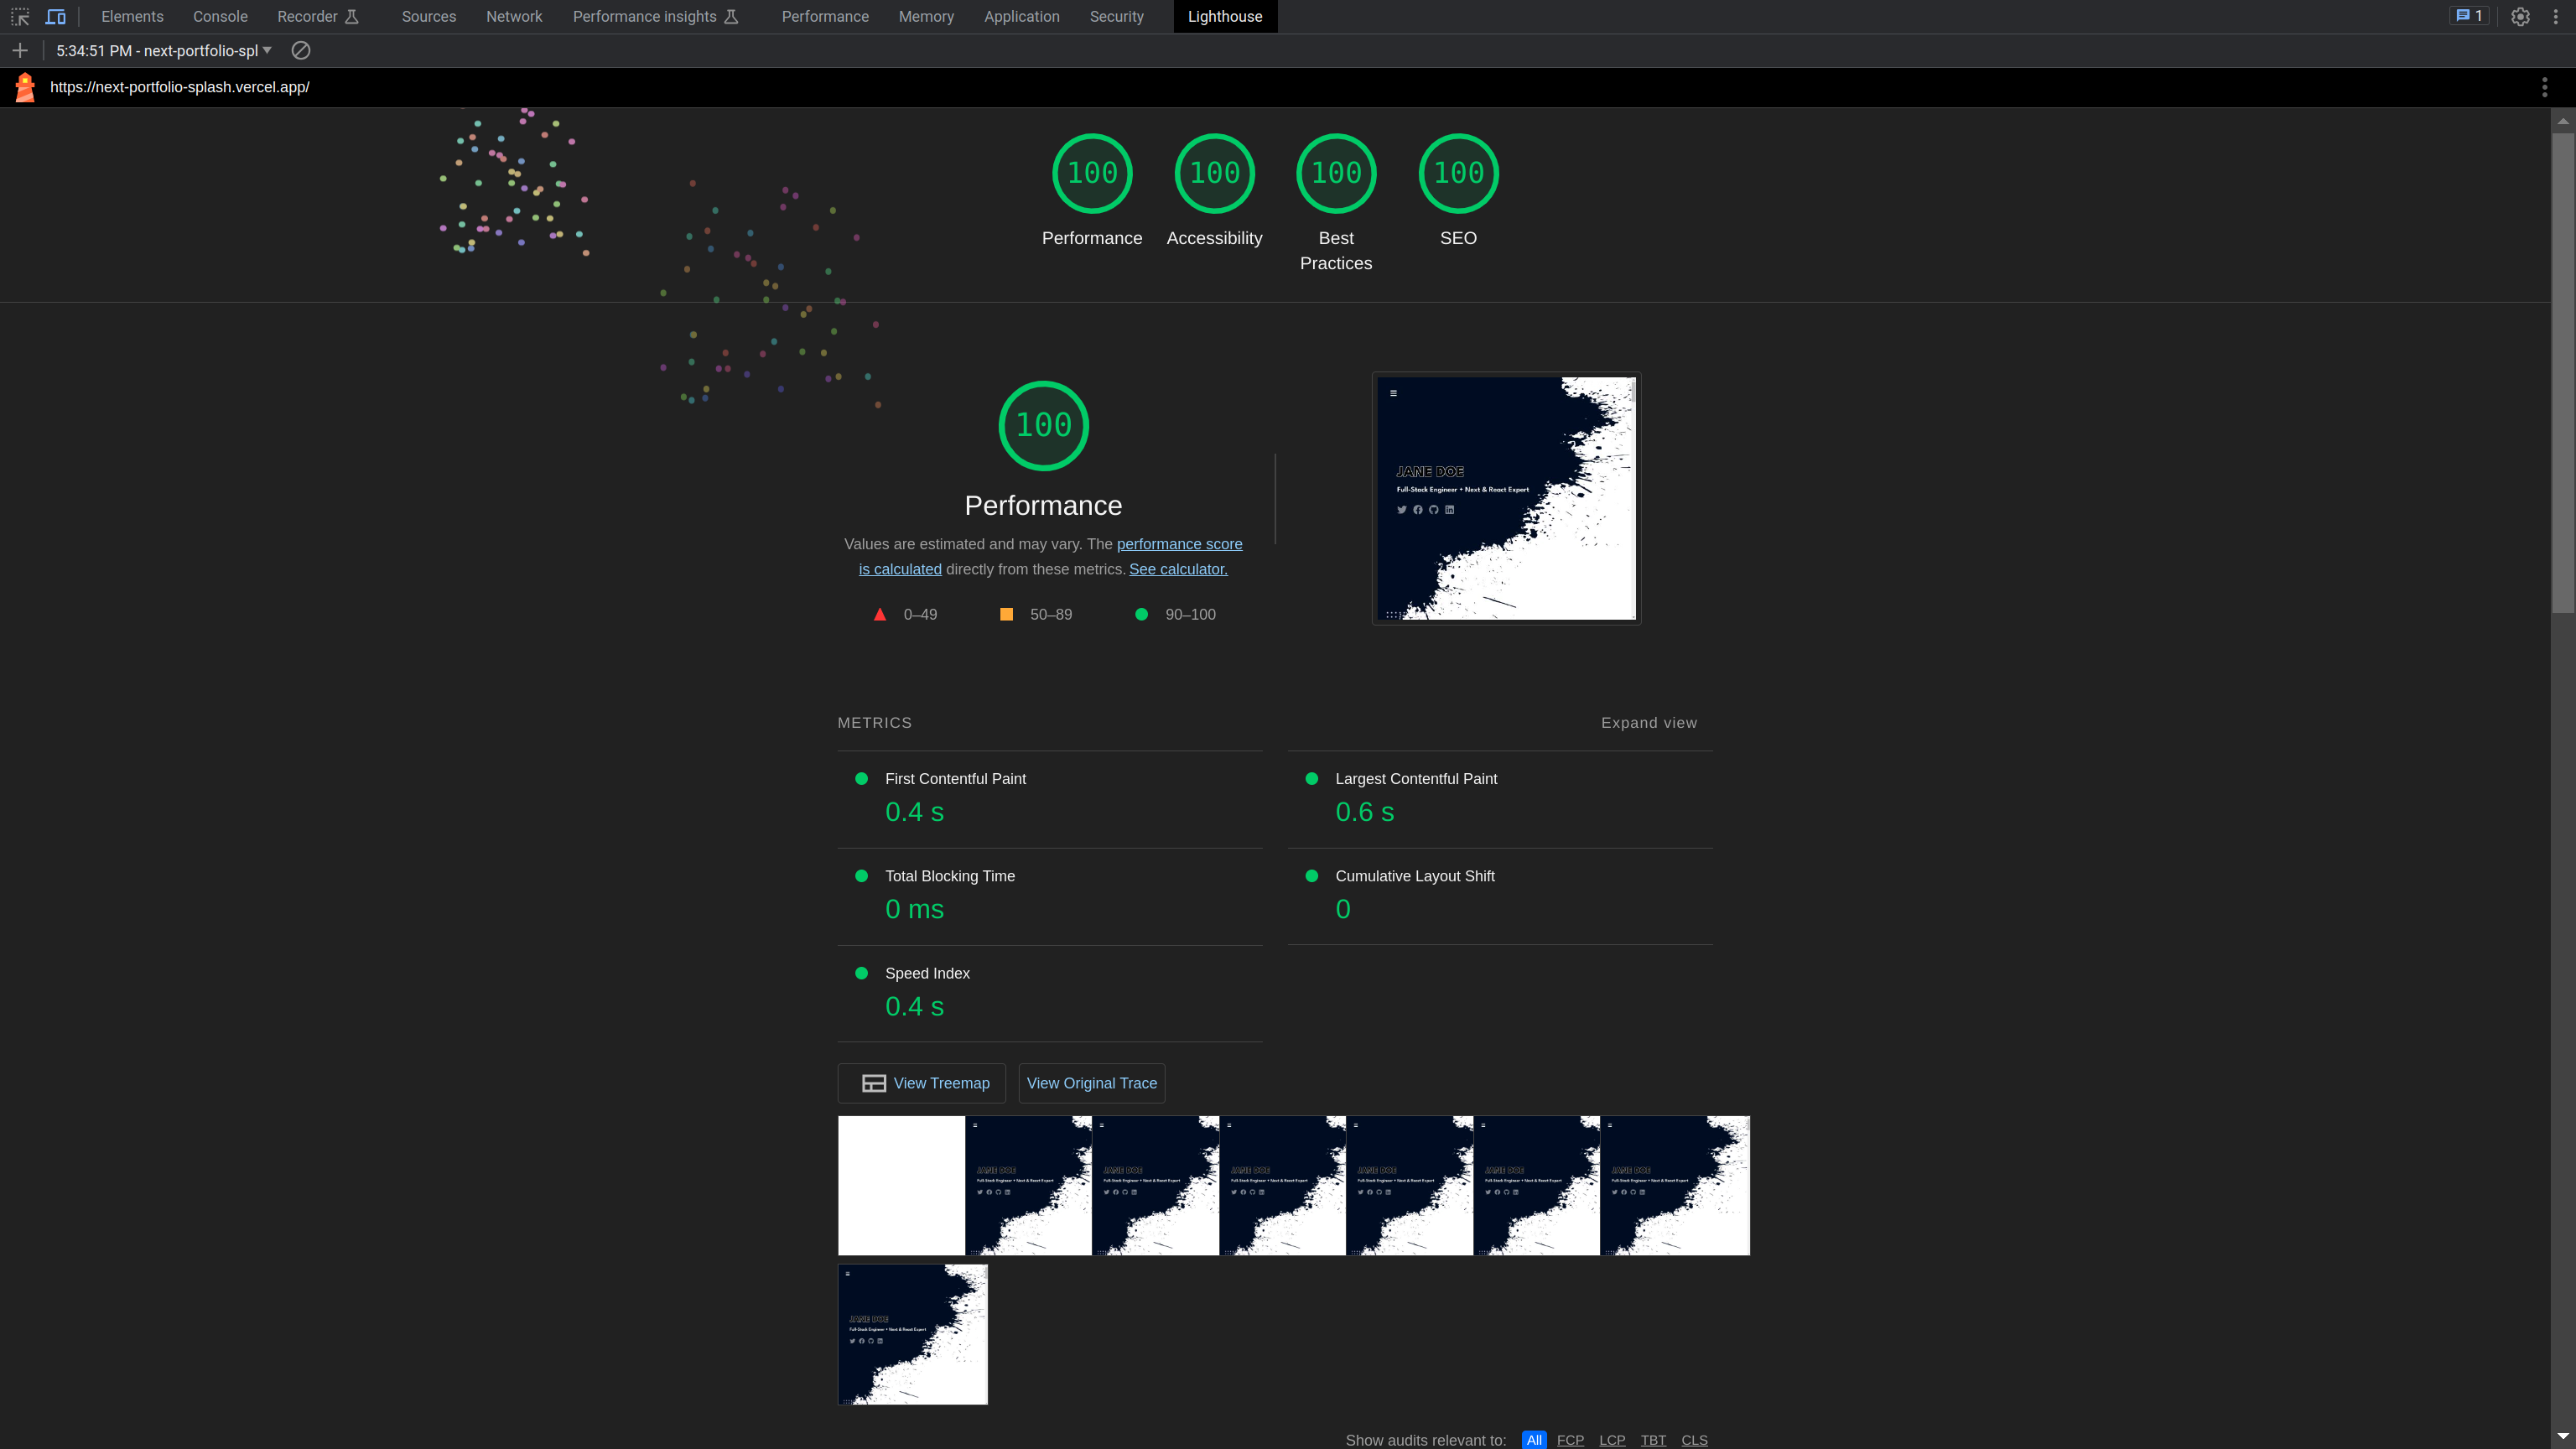Click the final page screenshot thumbnail
Viewport: 2576px width, 1449px height.
(x=1506, y=498)
